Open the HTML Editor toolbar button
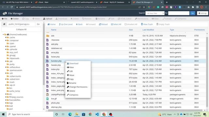 click(x=124, y=19)
